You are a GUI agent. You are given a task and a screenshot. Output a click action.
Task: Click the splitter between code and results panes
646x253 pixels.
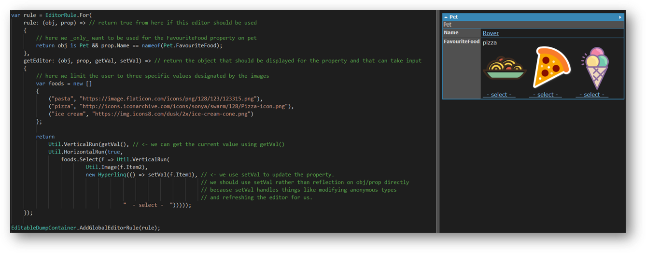437,121
